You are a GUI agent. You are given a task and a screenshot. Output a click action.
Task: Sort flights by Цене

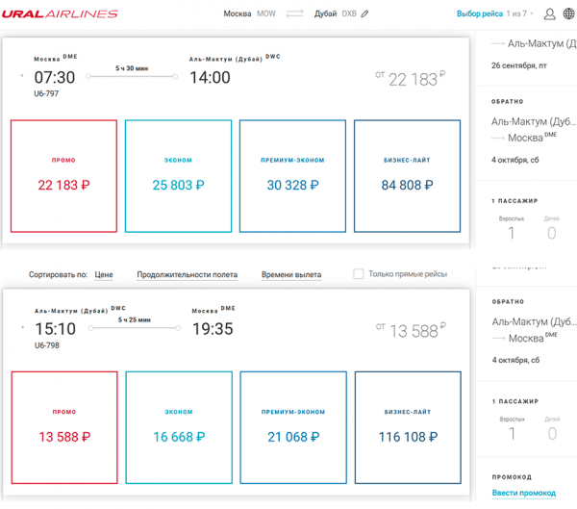104,275
